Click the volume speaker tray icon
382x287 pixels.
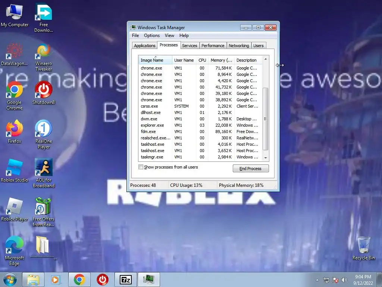[344, 280]
